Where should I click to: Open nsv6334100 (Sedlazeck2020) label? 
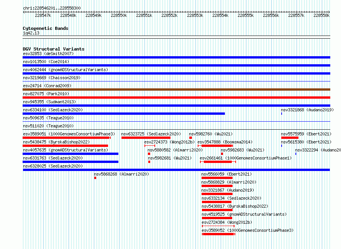(53, 110)
